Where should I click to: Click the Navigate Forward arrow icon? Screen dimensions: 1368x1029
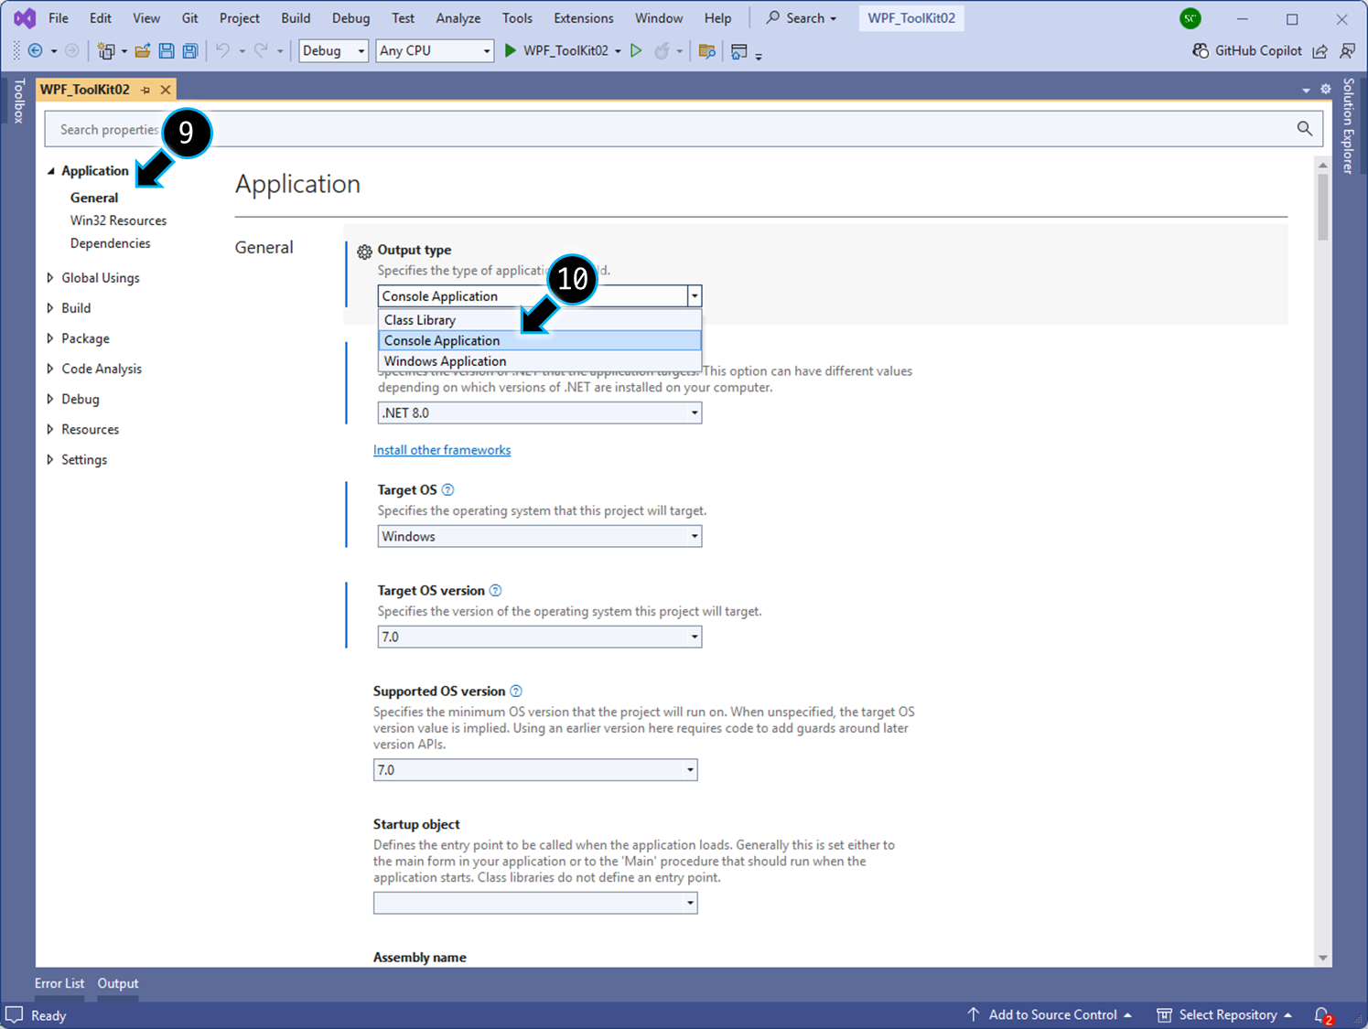(x=71, y=51)
